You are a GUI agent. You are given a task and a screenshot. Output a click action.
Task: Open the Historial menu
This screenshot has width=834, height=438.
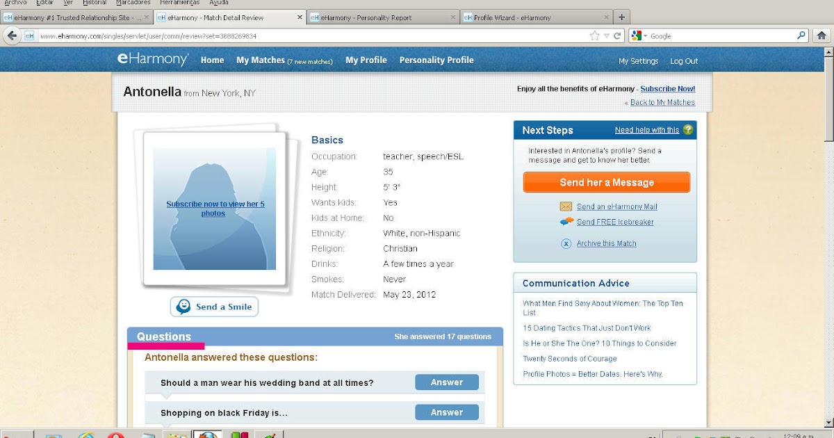pos(95,3)
